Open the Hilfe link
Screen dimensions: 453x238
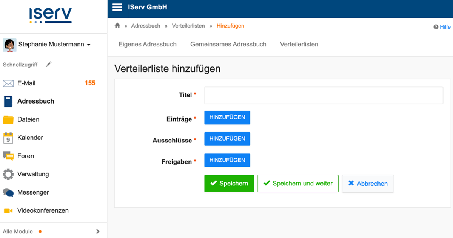tap(445, 27)
